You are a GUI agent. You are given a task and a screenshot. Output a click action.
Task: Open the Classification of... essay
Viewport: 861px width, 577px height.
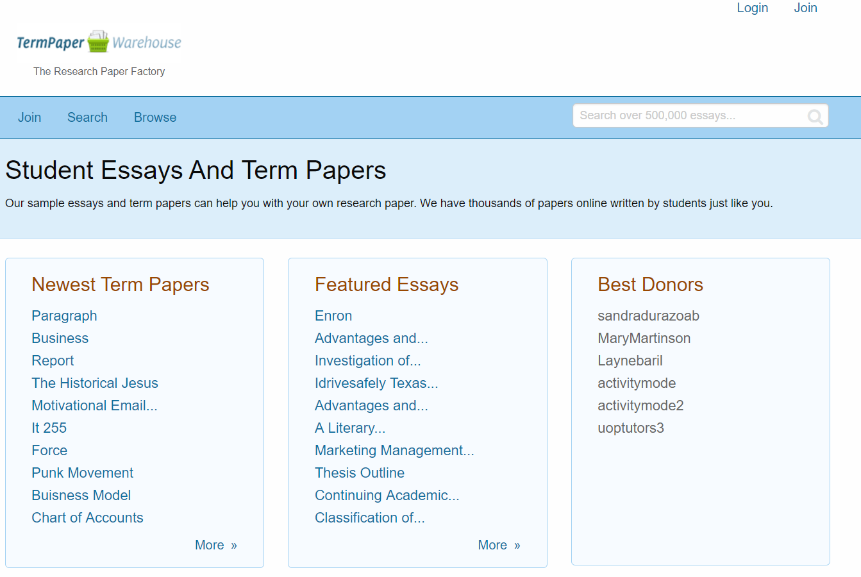(x=370, y=517)
